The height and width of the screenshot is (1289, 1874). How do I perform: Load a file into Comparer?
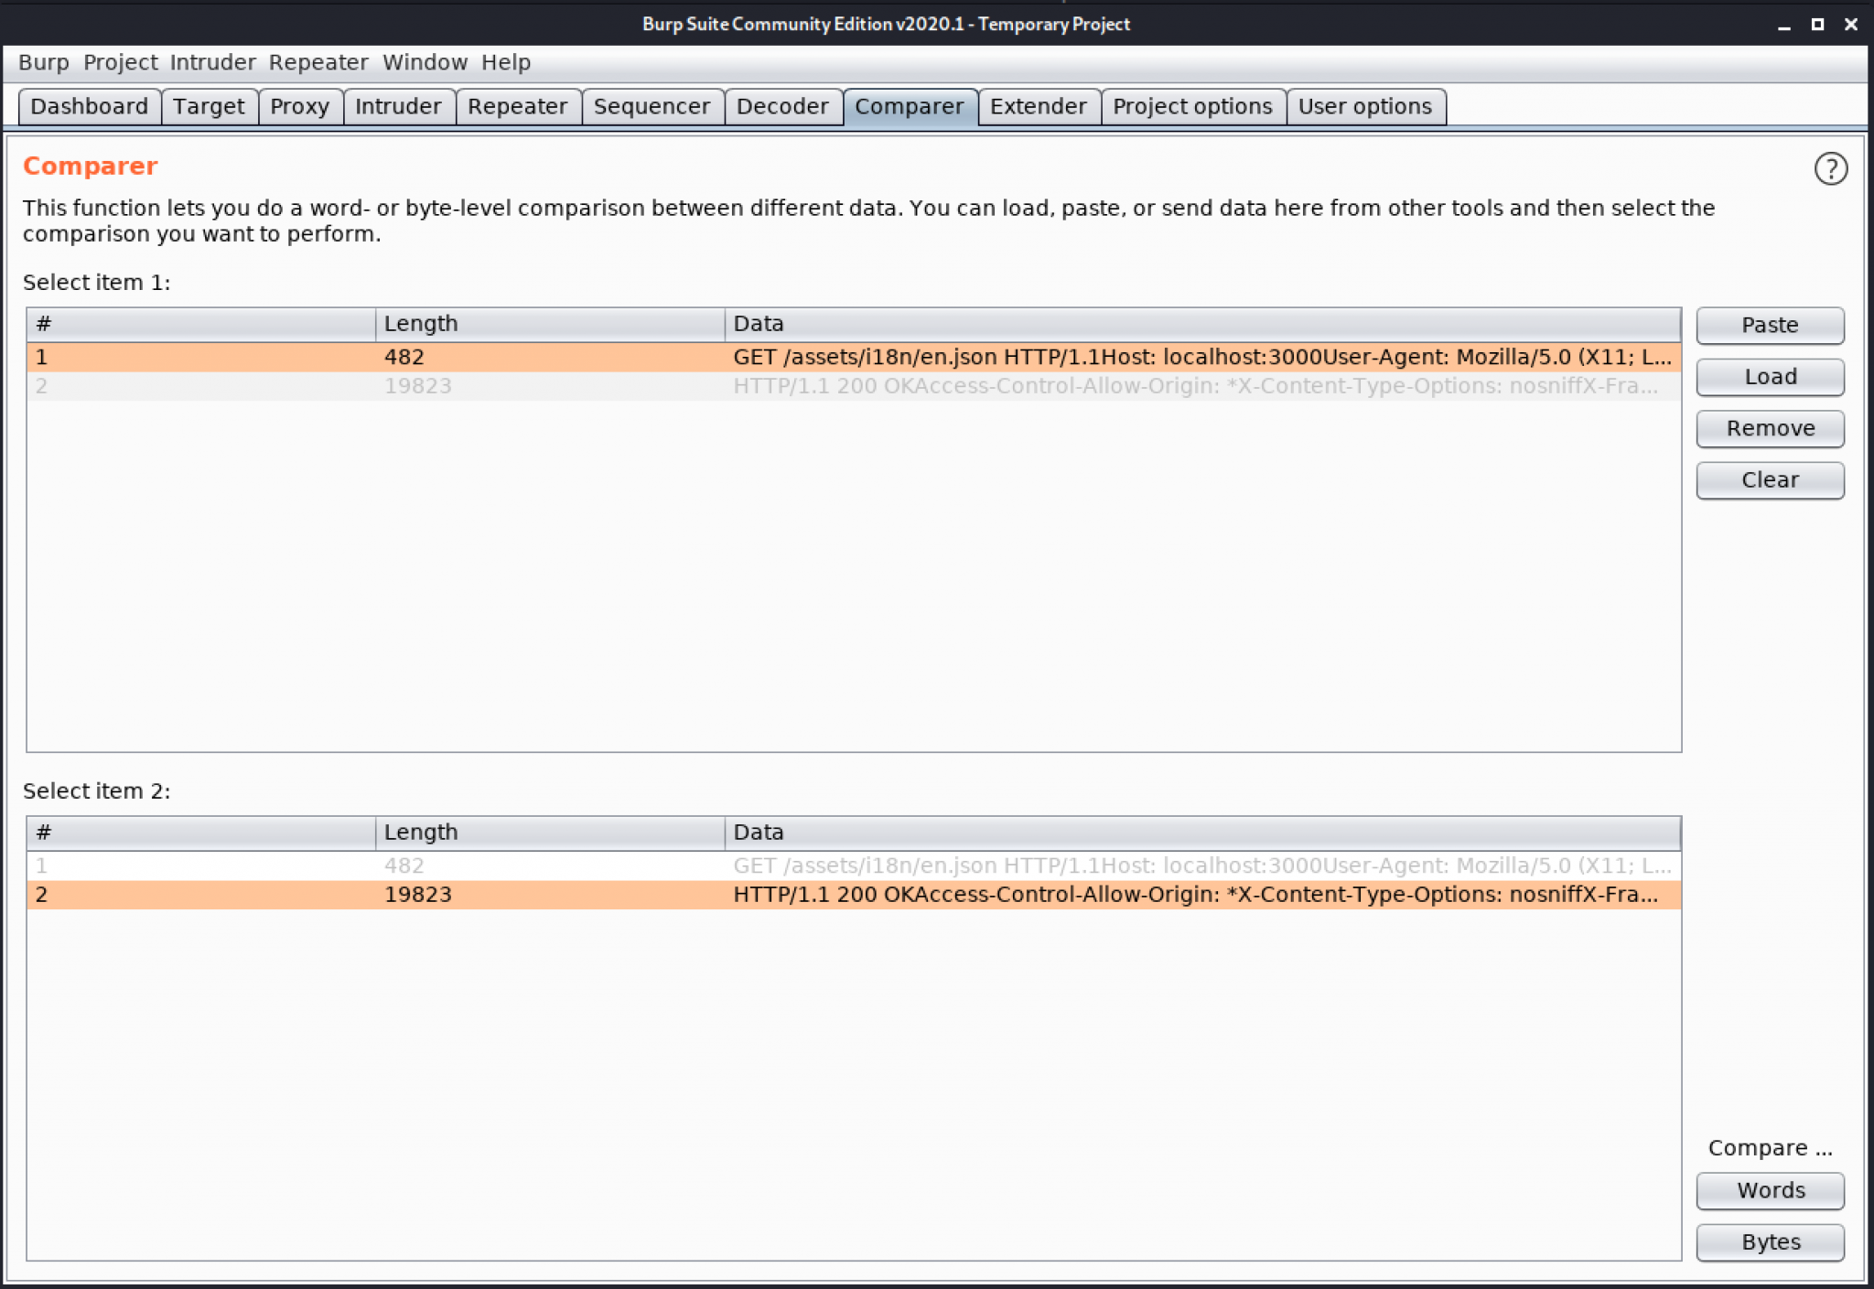(1769, 377)
